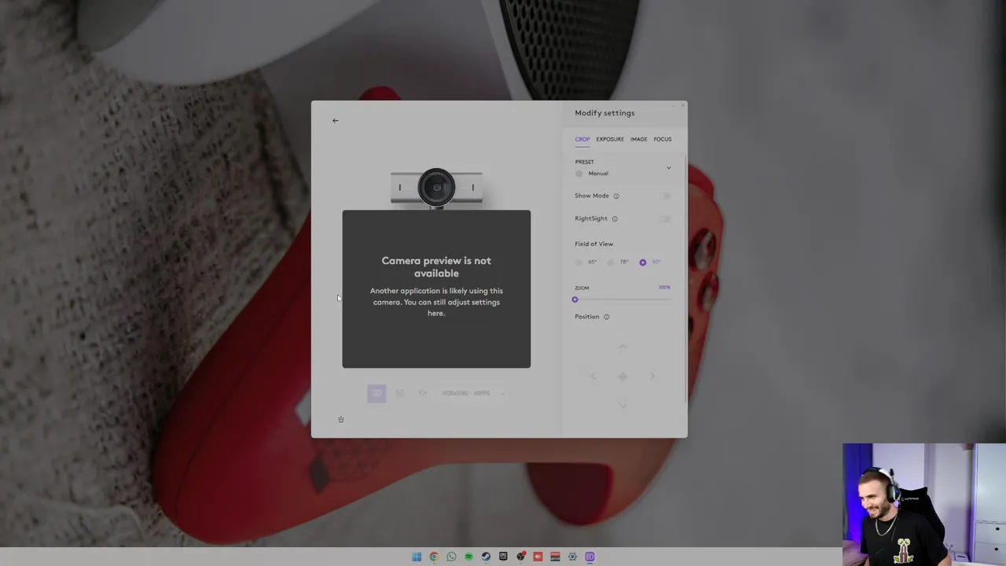1006x566 pixels.
Task: Click the Position info icon
Action: click(x=606, y=317)
